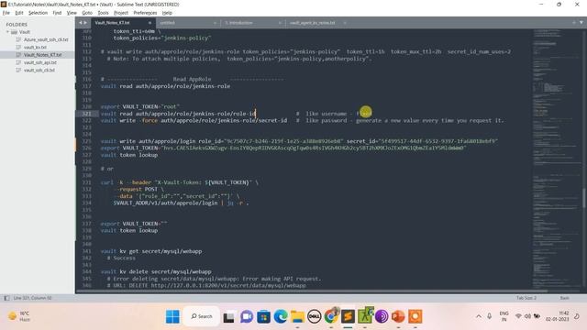Open the Wi-Fi and volume quick settings
The image size is (587, 330).
point(528,316)
